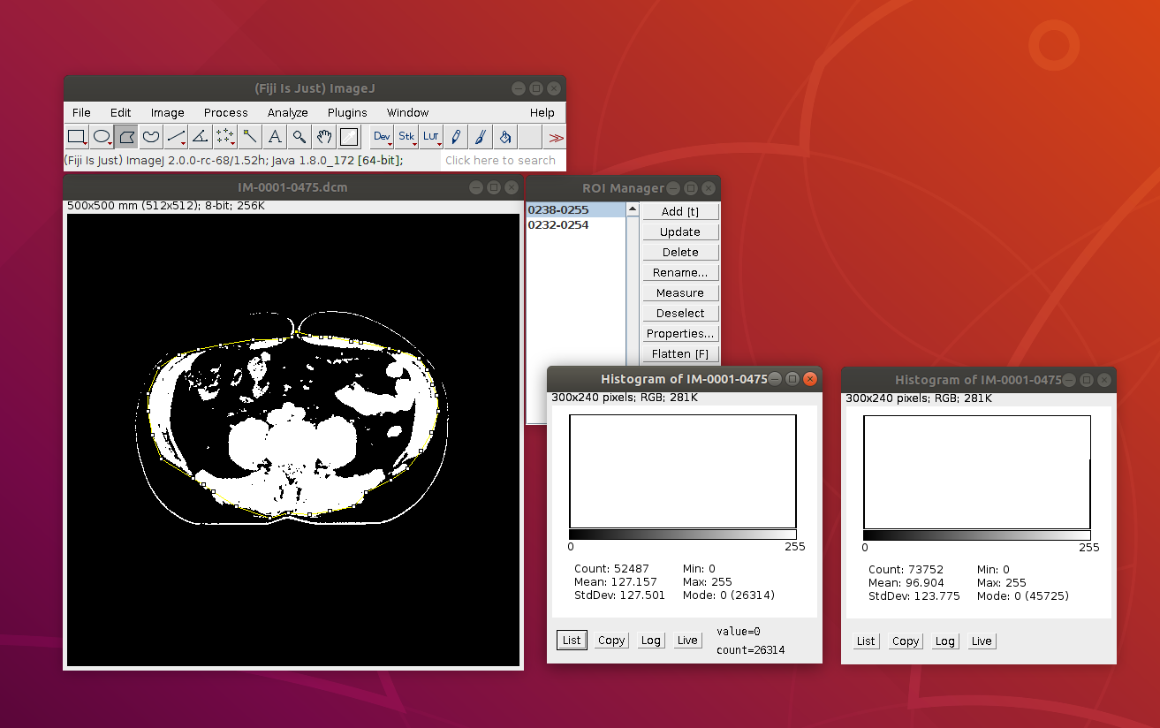This screenshot has width=1160, height=728.
Task: Click the right histogram grayscale gradient bar
Action: click(977, 535)
